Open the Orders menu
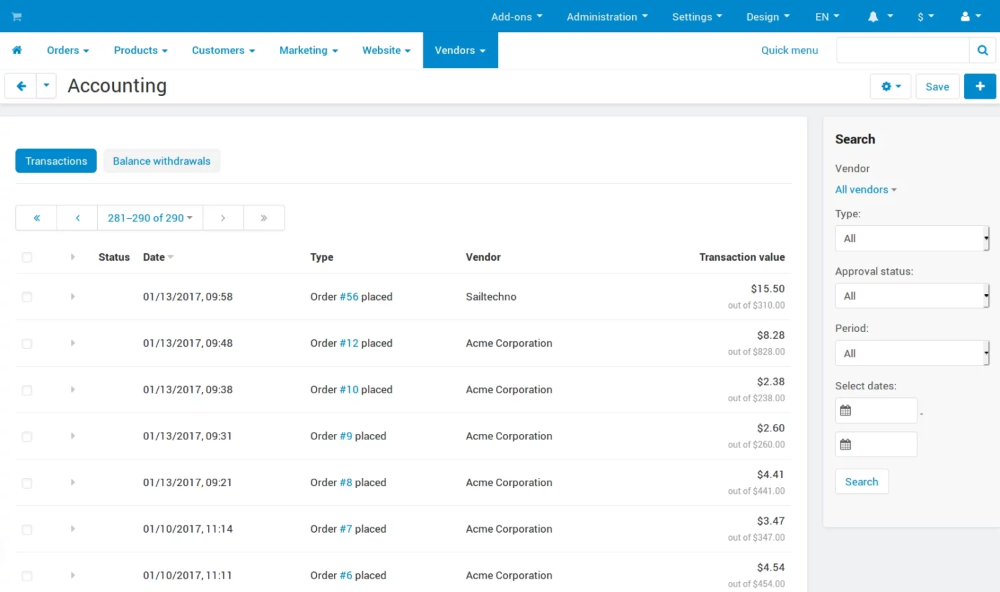The image size is (1000, 592). (x=68, y=50)
